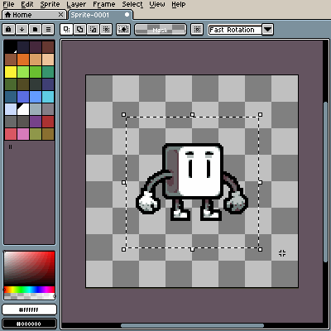Click the #000000 background color button
This screenshot has width=331, height=331.
click(29, 324)
